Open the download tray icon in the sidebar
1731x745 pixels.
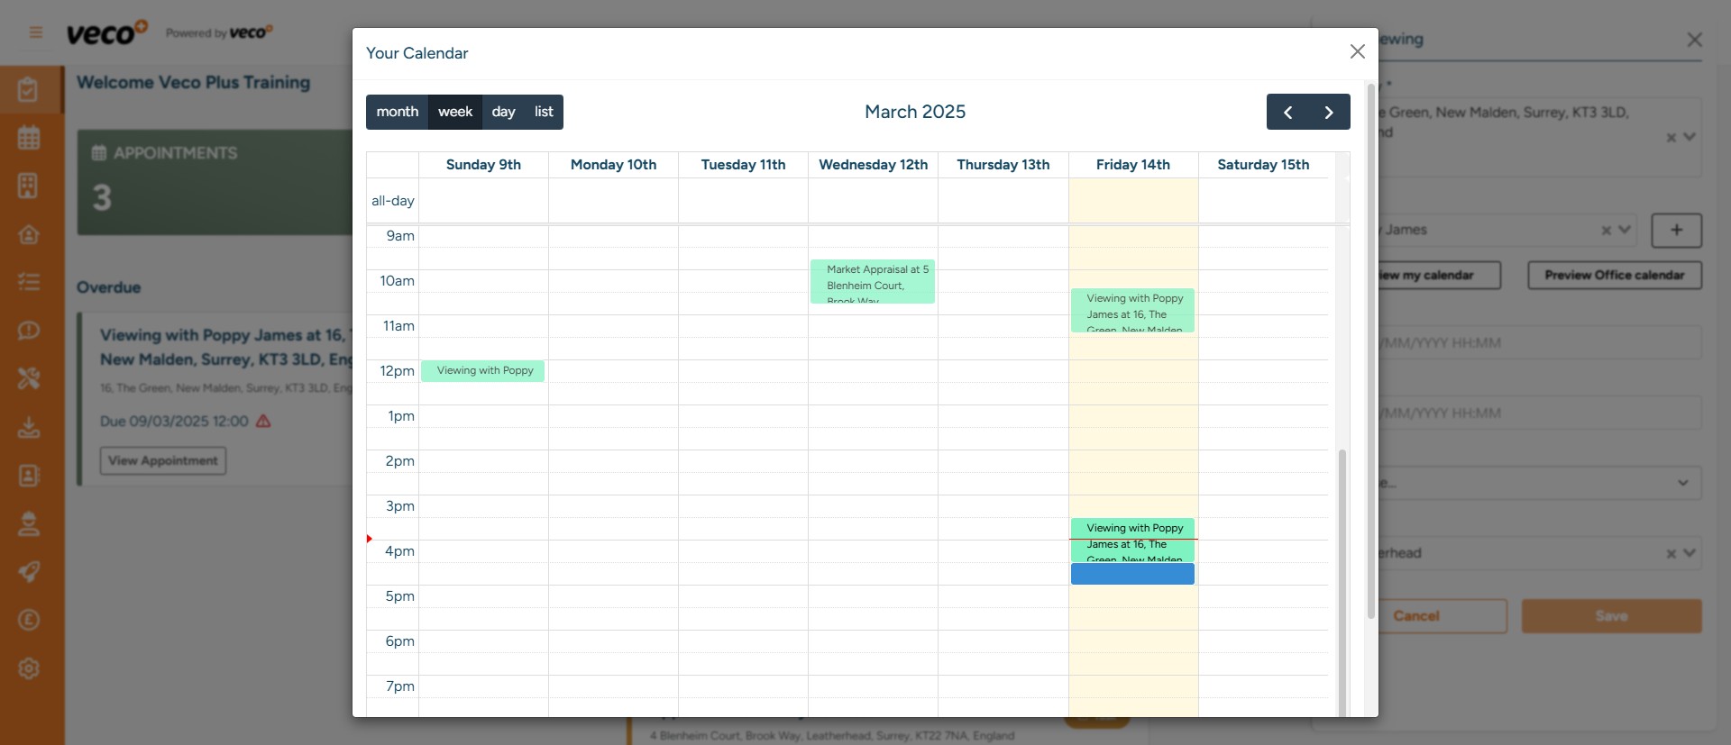tap(29, 427)
